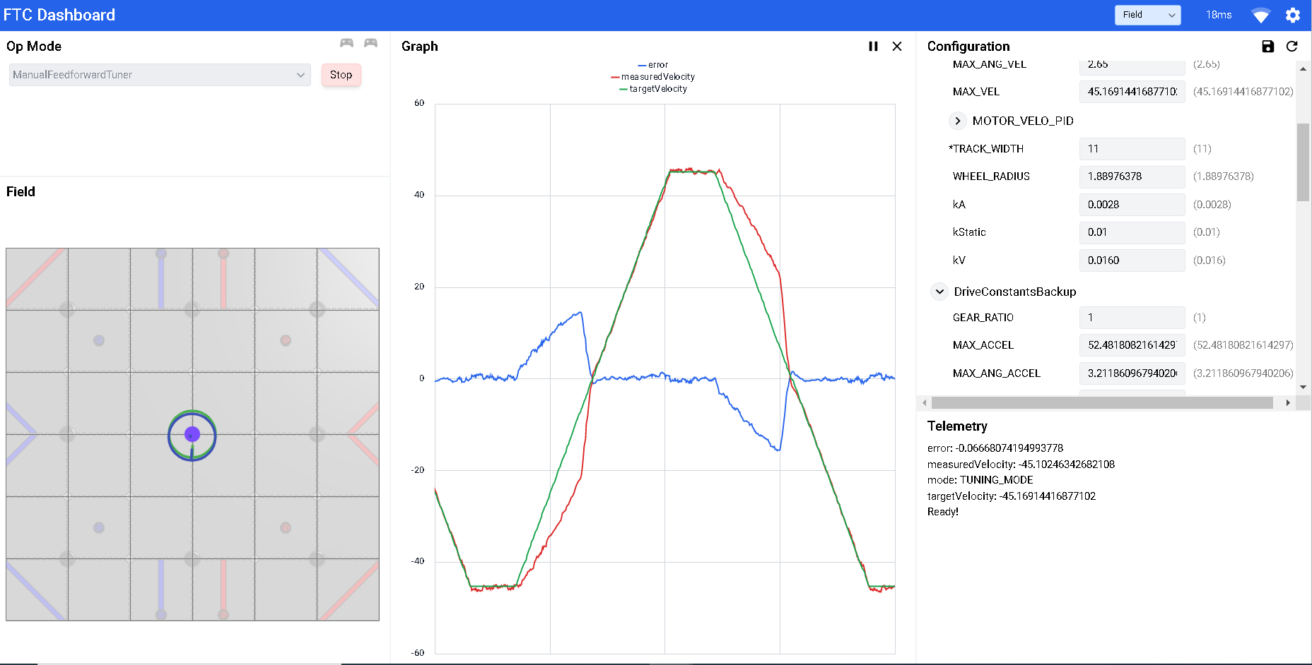Refresh configuration values
This screenshot has width=1312, height=665.
[1292, 46]
